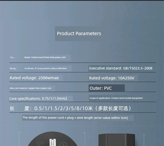Select Executive standard GB/T5023.5-2008 text

(x=121, y=68)
